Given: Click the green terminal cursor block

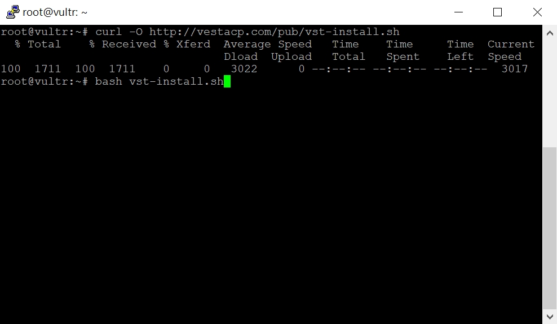Looking at the screenshot, I should tap(227, 81).
